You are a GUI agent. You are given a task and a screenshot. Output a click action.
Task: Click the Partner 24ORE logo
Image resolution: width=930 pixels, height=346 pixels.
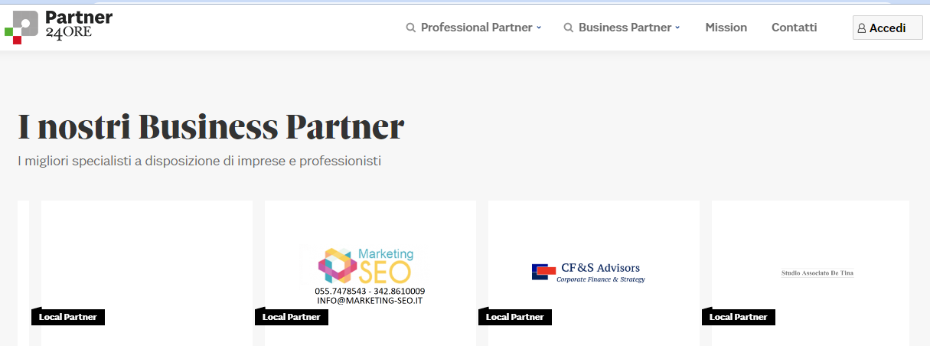pos(58,27)
